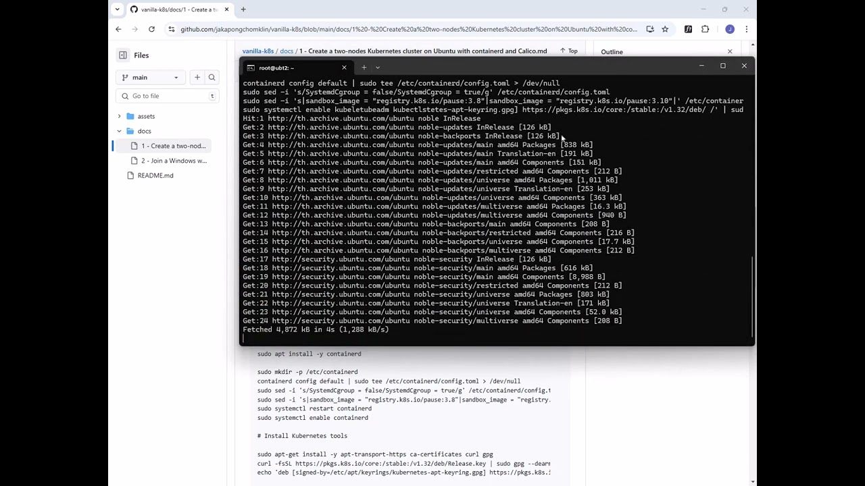This screenshot has width=865, height=486.
Task: Close the Outline panel
Action: click(730, 51)
